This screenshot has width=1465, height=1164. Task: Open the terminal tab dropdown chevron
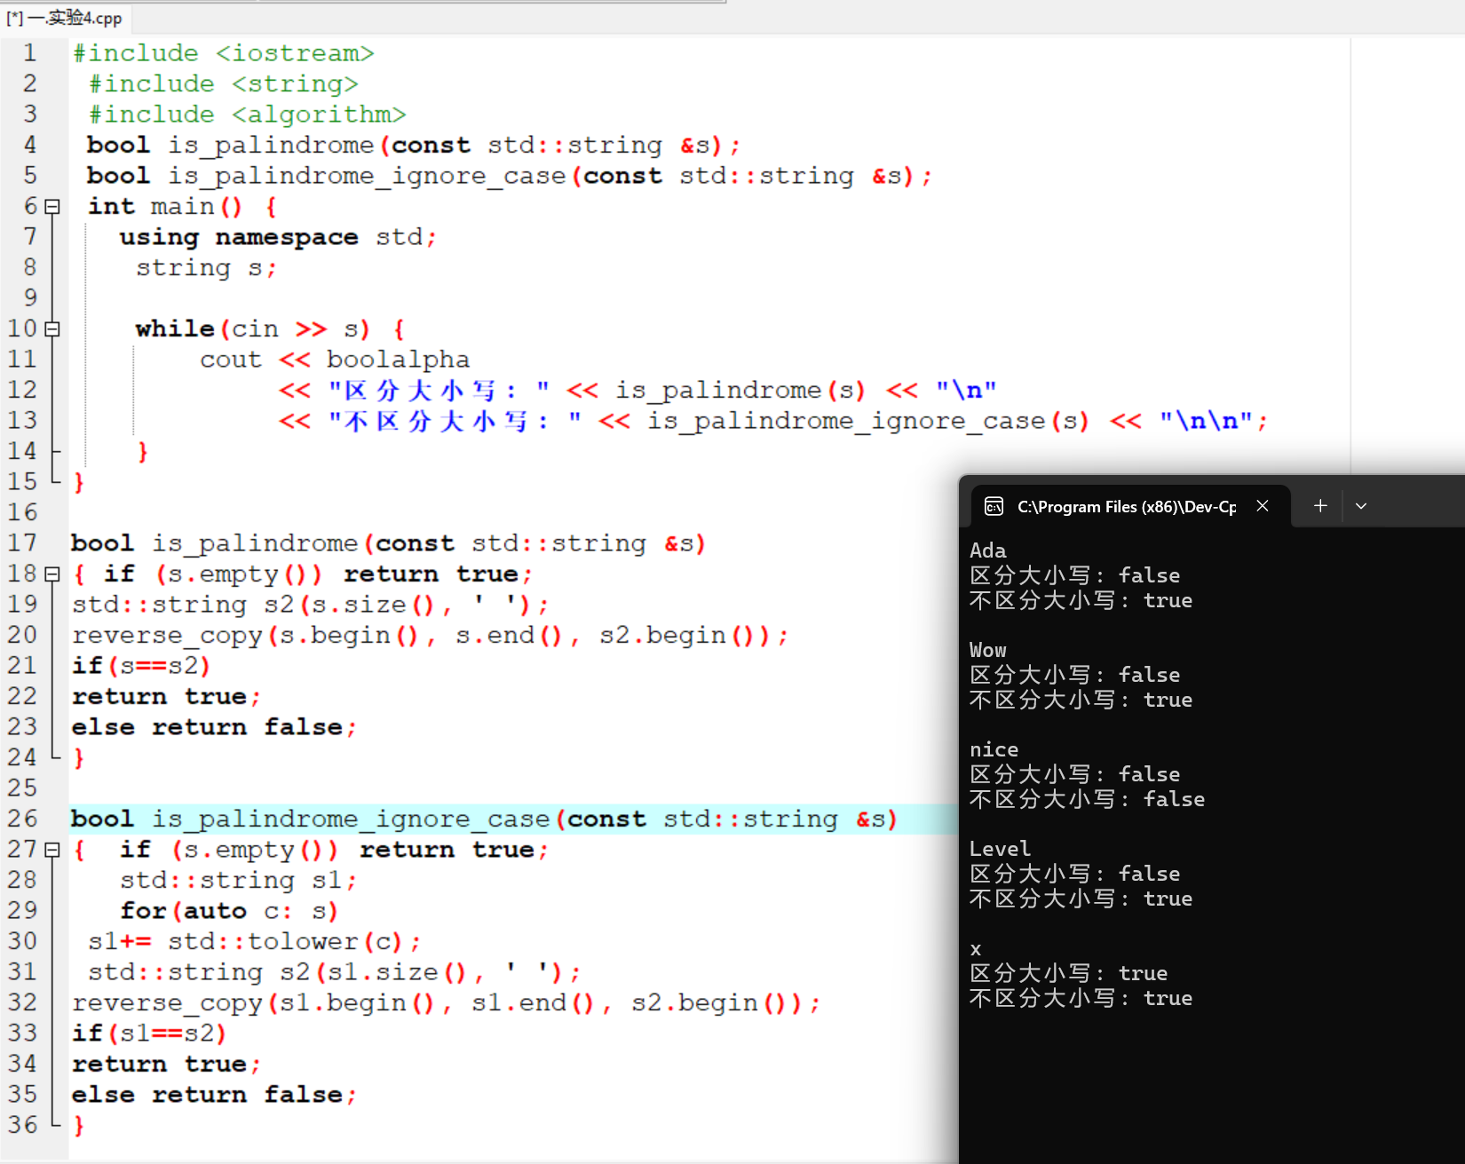click(x=1361, y=506)
